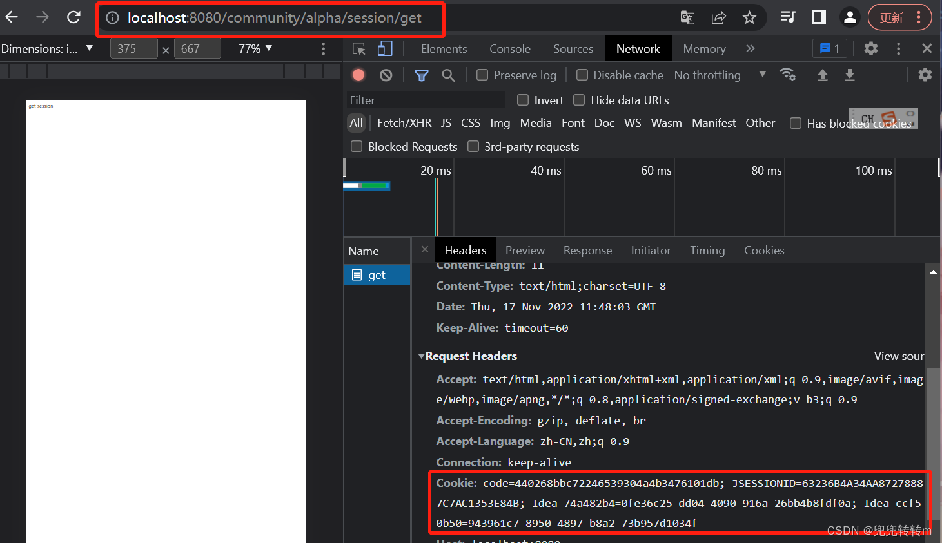Tick the Invert filter checkbox

(x=523, y=100)
